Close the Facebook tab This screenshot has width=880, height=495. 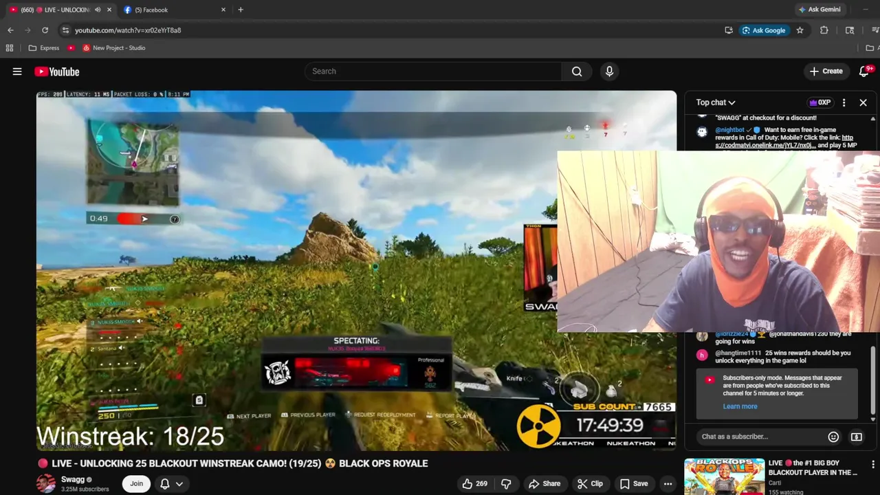coord(223,10)
